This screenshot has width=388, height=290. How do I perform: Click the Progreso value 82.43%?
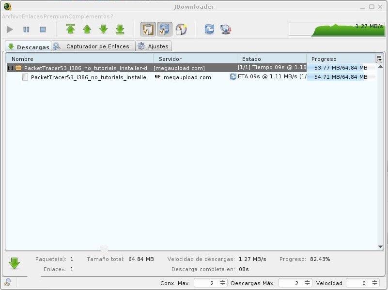click(320, 259)
